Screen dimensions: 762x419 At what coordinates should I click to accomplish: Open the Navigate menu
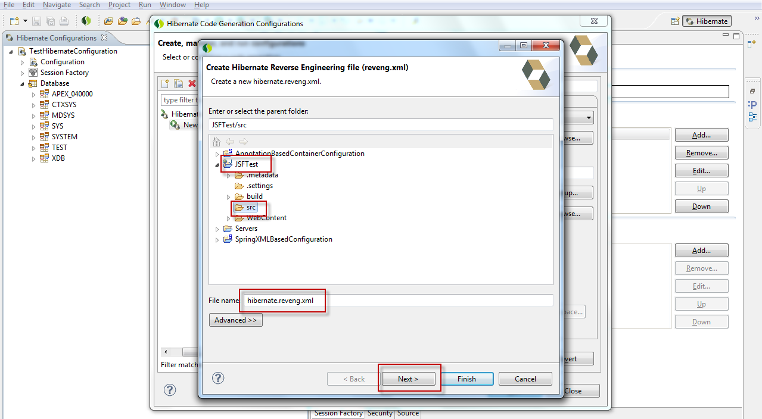tap(57, 5)
